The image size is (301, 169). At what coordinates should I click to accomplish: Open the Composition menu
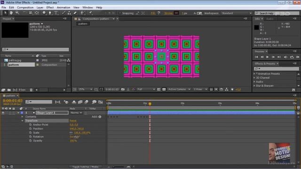pyautogui.click(x=25, y=8)
